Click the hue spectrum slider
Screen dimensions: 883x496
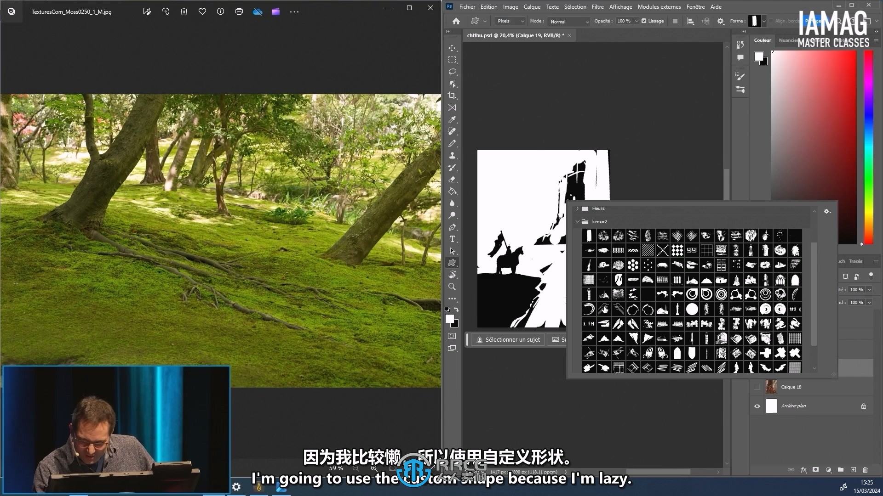(868, 147)
